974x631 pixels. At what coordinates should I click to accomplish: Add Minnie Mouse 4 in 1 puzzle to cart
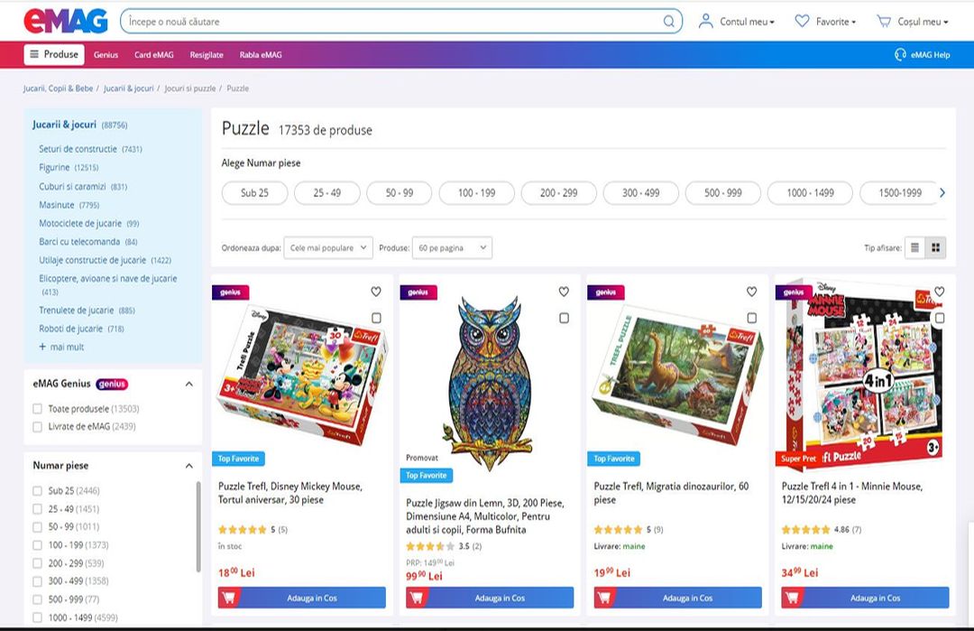pos(865,599)
